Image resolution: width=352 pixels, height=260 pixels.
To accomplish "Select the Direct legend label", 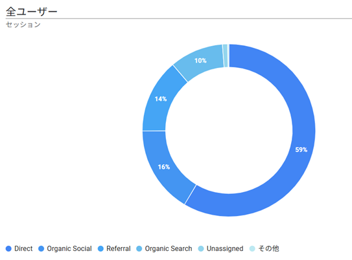I will coord(23,248).
